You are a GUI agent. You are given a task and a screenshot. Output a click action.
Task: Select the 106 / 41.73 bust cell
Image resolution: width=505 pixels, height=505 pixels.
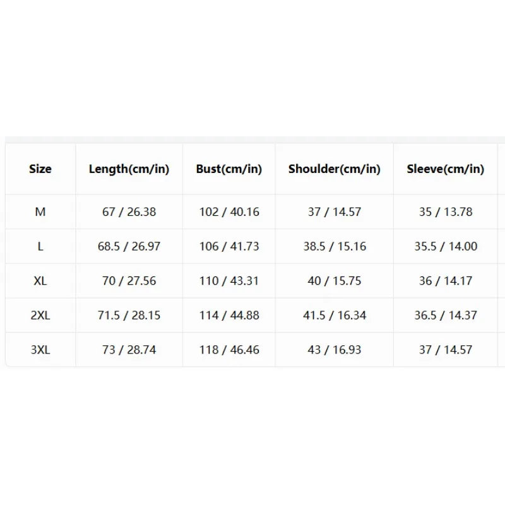click(229, 246)
